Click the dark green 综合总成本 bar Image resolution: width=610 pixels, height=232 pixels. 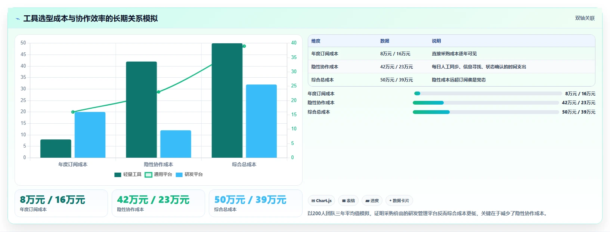coord(227,100)
